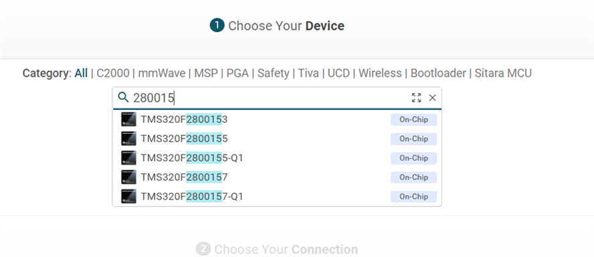Viewport: 594px width, 257px height.
Task: Show All device categories
Action: pos(81,73)
